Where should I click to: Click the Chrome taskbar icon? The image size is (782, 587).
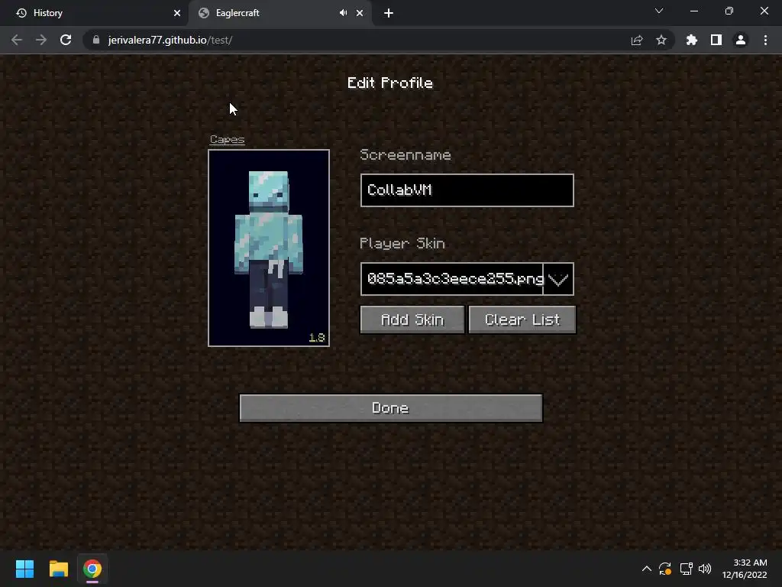click(92, 569)
